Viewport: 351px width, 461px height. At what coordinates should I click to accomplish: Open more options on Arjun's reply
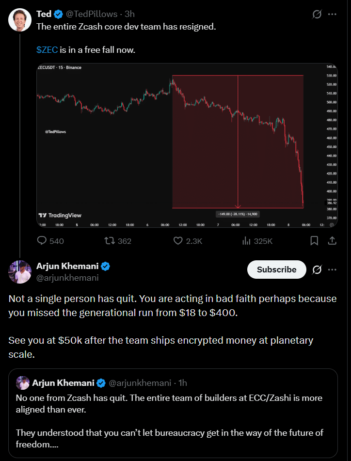coord(333,270)
